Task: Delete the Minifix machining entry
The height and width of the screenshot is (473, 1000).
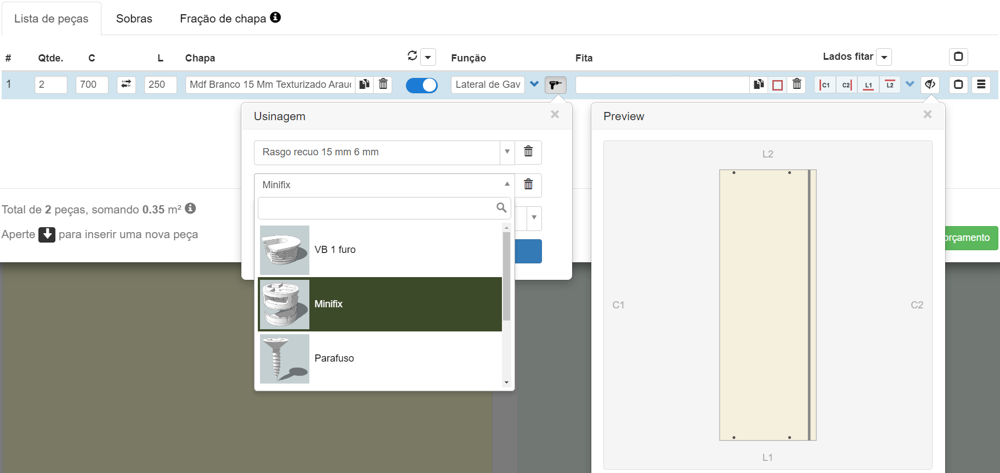Action: [x=528, y=185]
